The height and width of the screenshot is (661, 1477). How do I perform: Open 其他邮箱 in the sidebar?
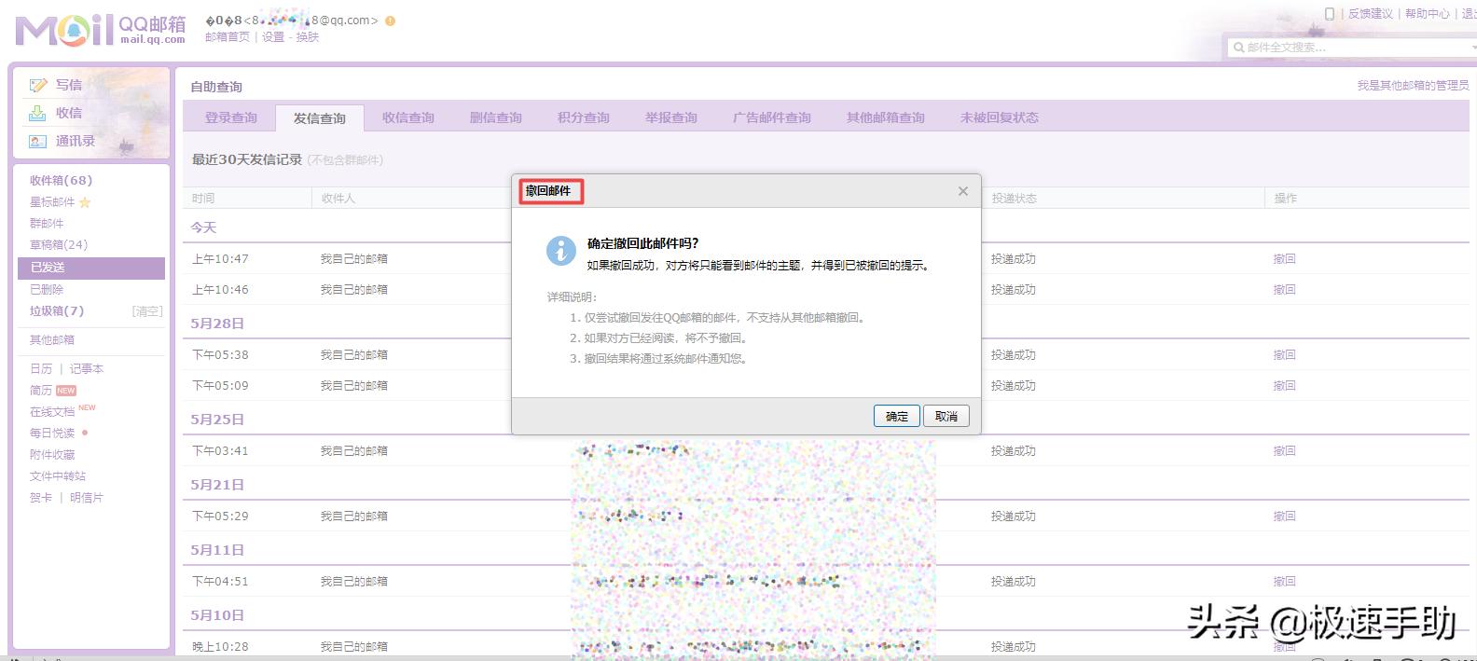click(52, 340)
